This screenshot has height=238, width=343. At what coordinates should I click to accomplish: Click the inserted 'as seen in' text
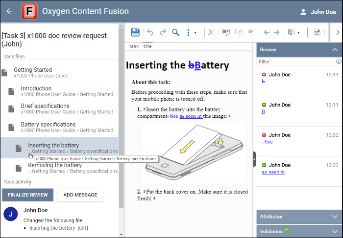pos(191,116)
